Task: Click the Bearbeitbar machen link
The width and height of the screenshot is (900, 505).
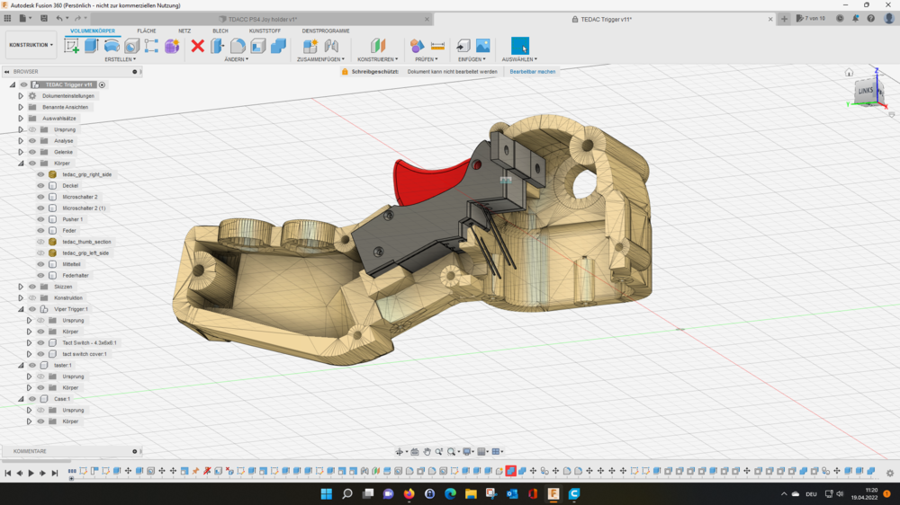Action: point(533,71)
